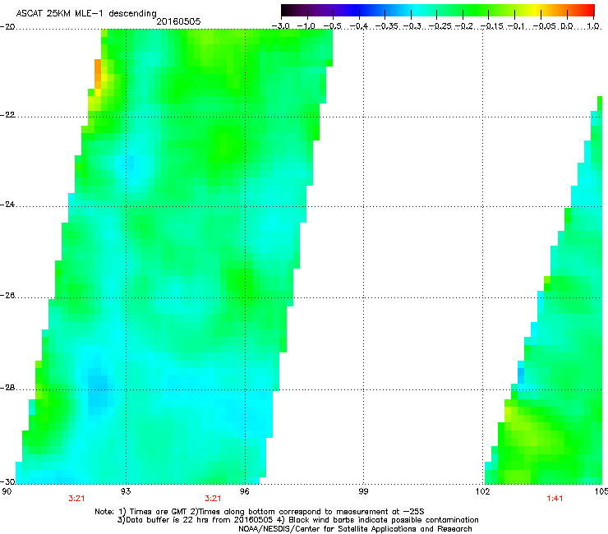
Task: Click the red end of the color scale bar
Action: [x=587, y=10]
